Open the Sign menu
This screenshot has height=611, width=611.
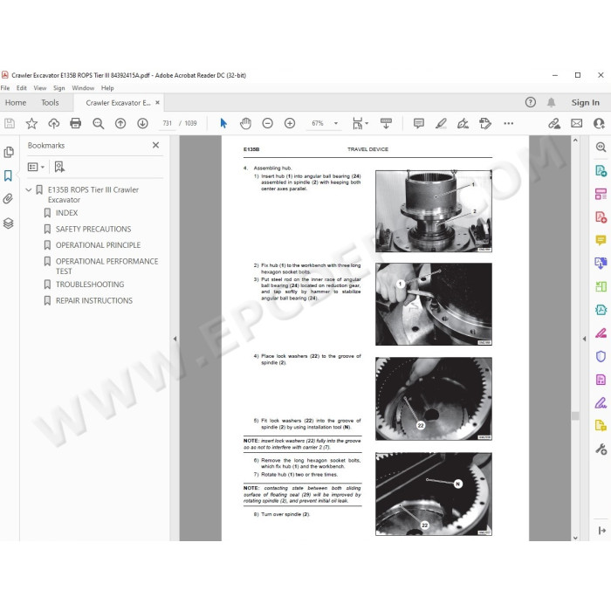tap(59, 88)
